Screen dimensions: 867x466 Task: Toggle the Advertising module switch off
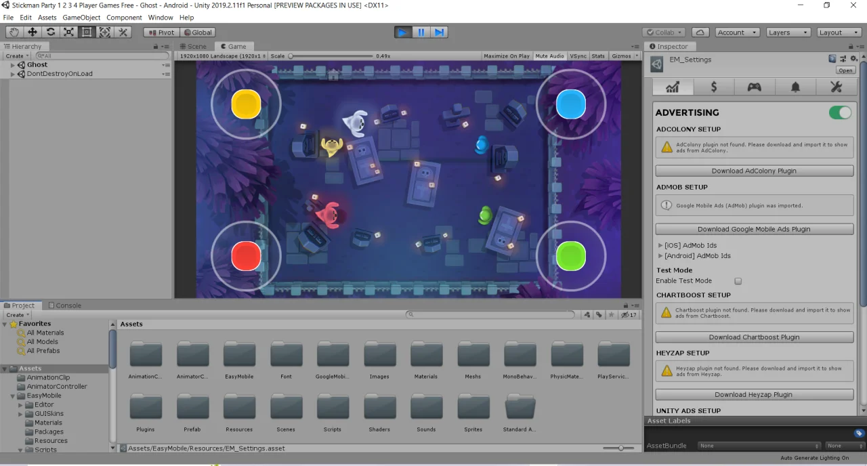(x=840, y=112)
